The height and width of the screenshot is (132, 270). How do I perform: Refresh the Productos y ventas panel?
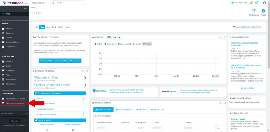(x=224, y=103)
